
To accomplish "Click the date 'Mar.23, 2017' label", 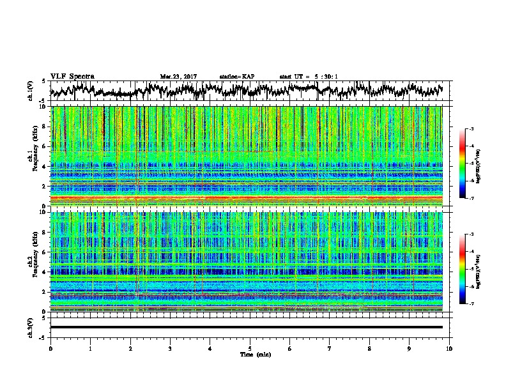I will click(178, 77).
